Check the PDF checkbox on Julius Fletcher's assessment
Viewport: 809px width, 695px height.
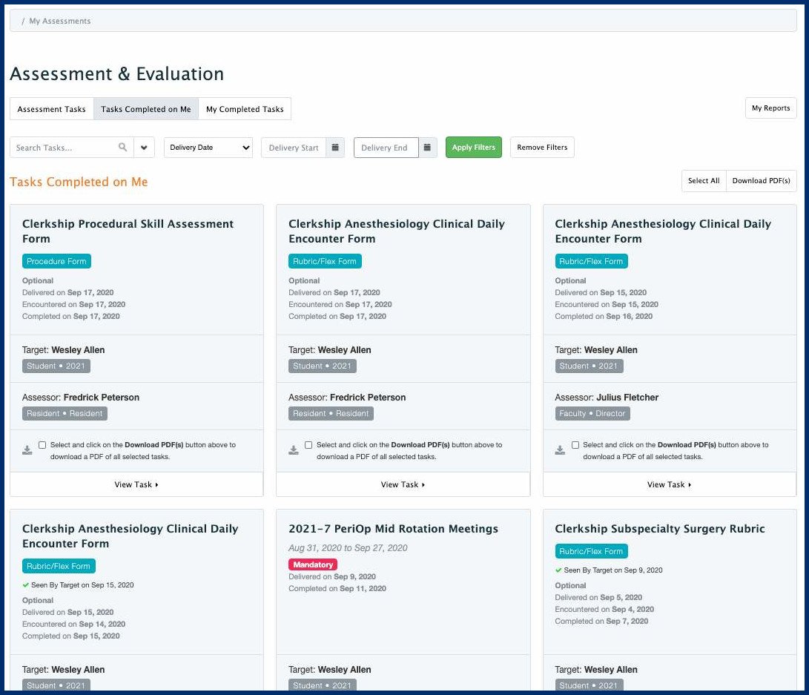coord(575,445)
